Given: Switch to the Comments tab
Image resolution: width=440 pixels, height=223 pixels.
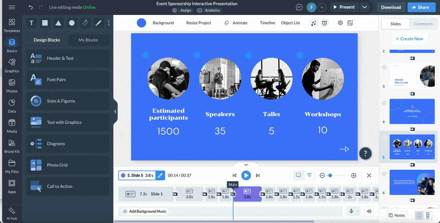Looking at the screenshot, I should 423,24.
